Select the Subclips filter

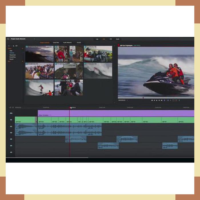coord(12,53)
